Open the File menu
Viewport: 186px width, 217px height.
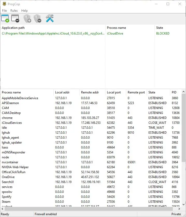(x=4, y=11)
